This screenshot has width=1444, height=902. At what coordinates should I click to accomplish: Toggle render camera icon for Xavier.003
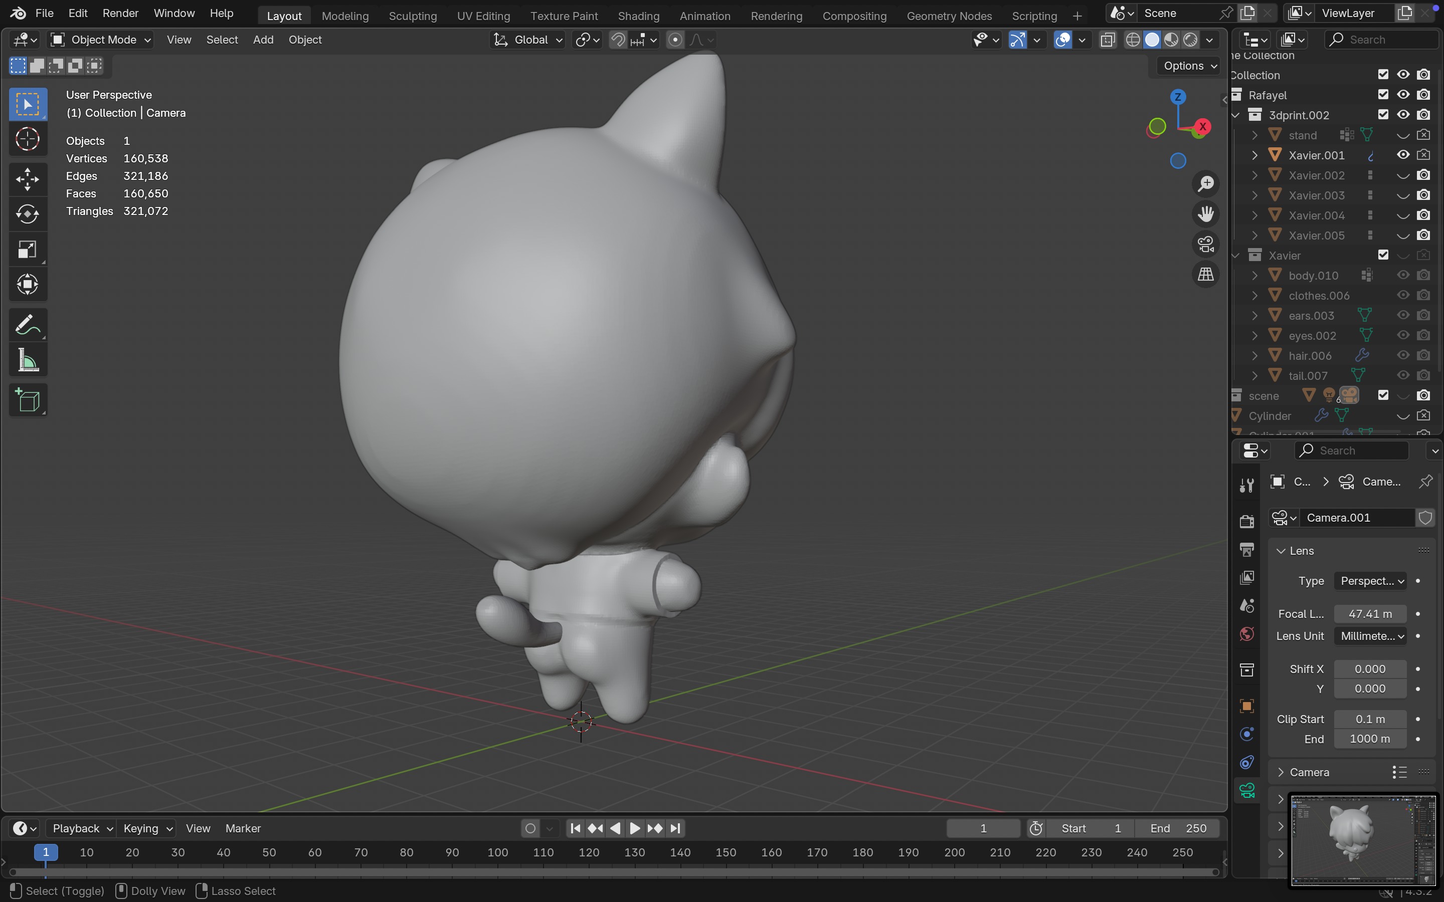(1424, 195)
